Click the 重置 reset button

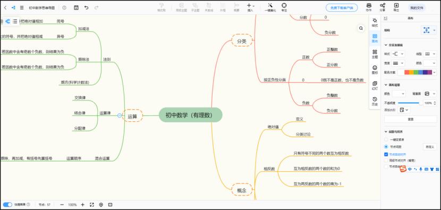(x=410, y=119)
